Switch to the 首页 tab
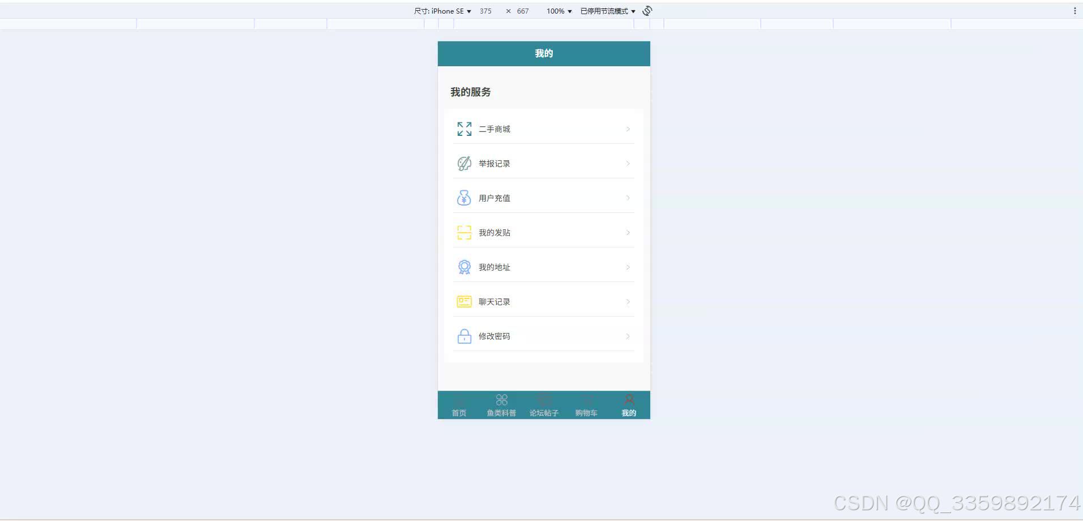 point(458,405)
